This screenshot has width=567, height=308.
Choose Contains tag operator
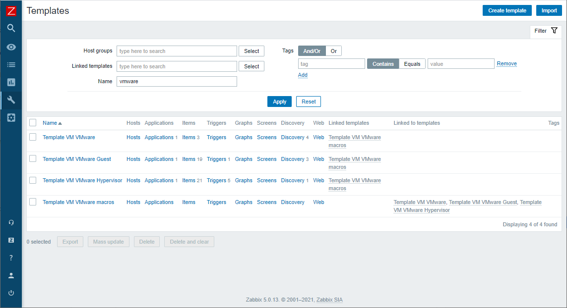click(383, 64)
